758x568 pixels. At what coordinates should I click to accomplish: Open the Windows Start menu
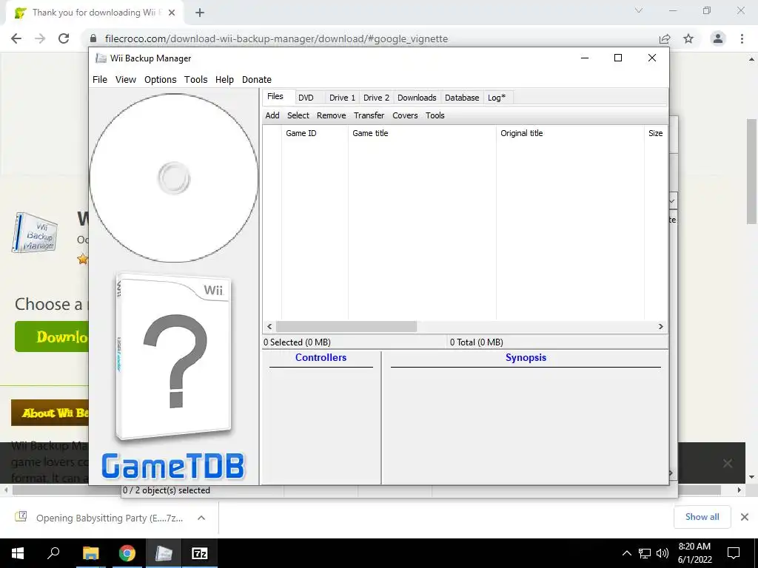(x=18, y=553)
